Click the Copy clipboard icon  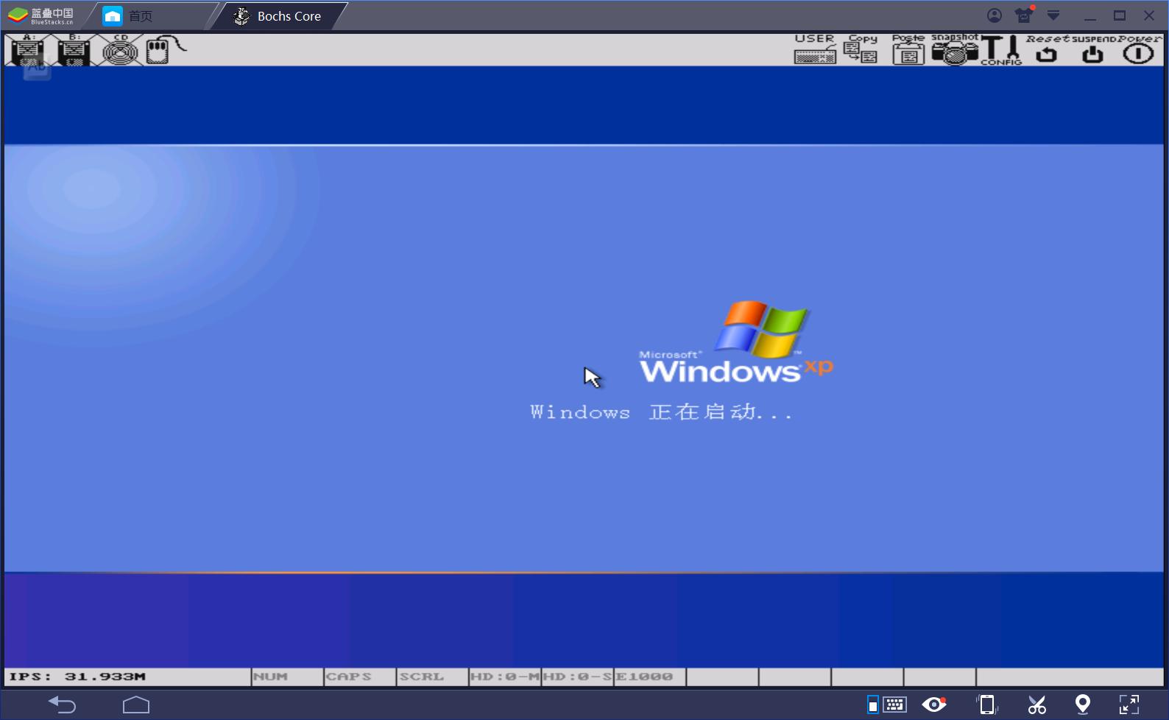(x=861, y=50)
